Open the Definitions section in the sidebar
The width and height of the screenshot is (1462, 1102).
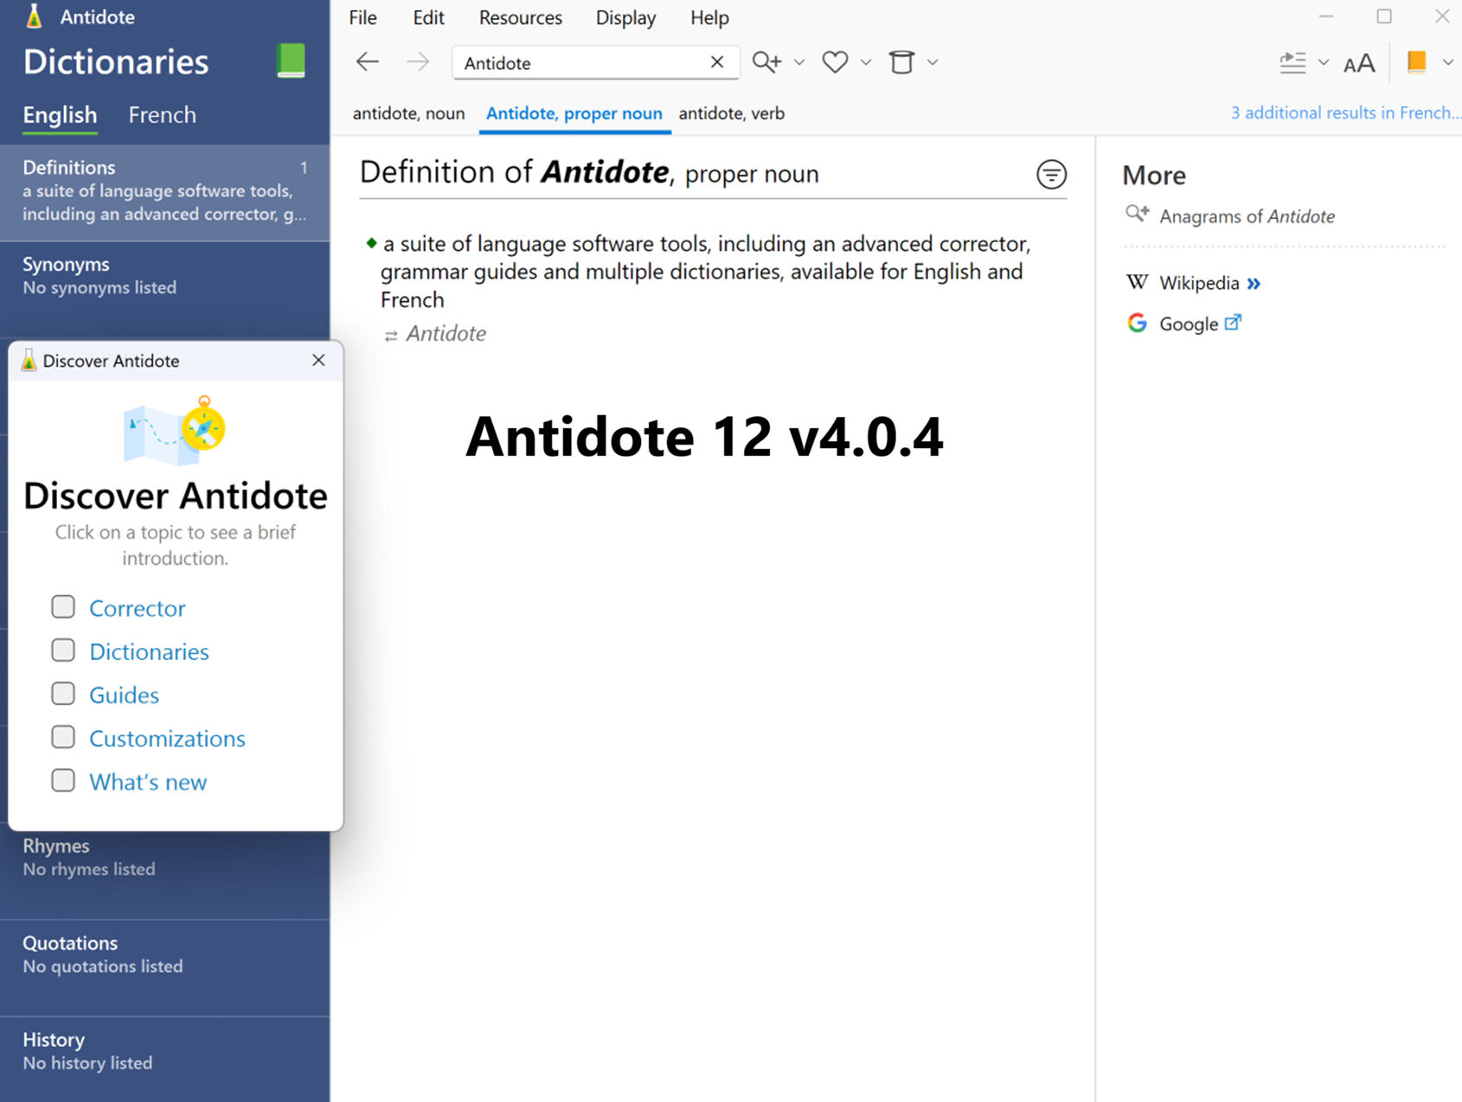point(164,191)
